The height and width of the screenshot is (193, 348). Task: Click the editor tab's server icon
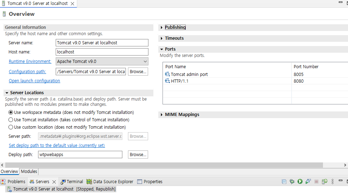pyautogui.click(x=3, y=4)
